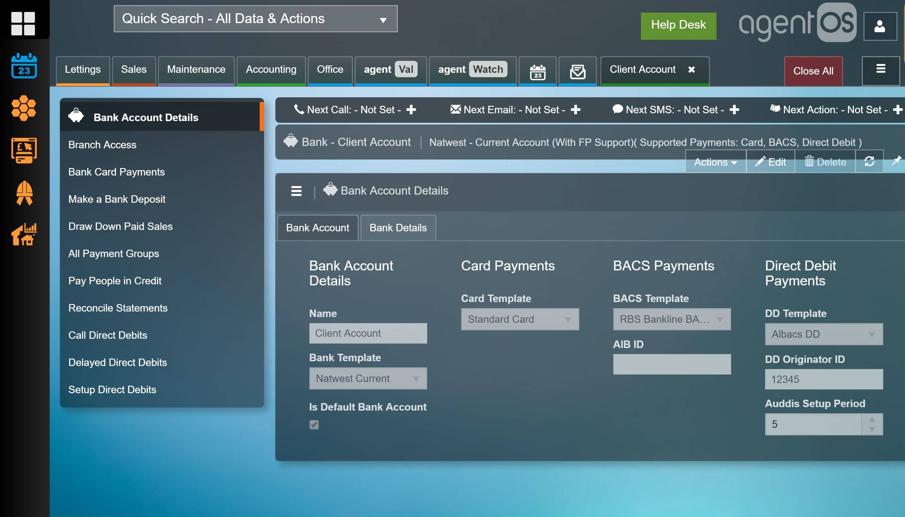Click the phone icon at Next Call
905x517 pixels.
(x=299, y=110)
